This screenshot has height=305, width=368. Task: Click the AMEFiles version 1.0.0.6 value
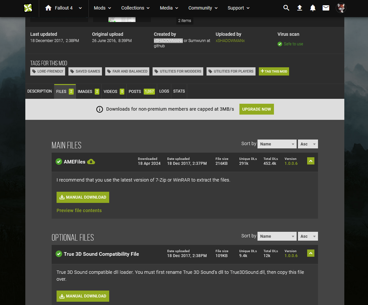(x=291, y=163)
